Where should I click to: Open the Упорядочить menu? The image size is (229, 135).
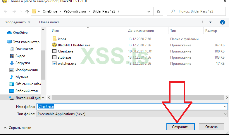click(x=18, y=22)
